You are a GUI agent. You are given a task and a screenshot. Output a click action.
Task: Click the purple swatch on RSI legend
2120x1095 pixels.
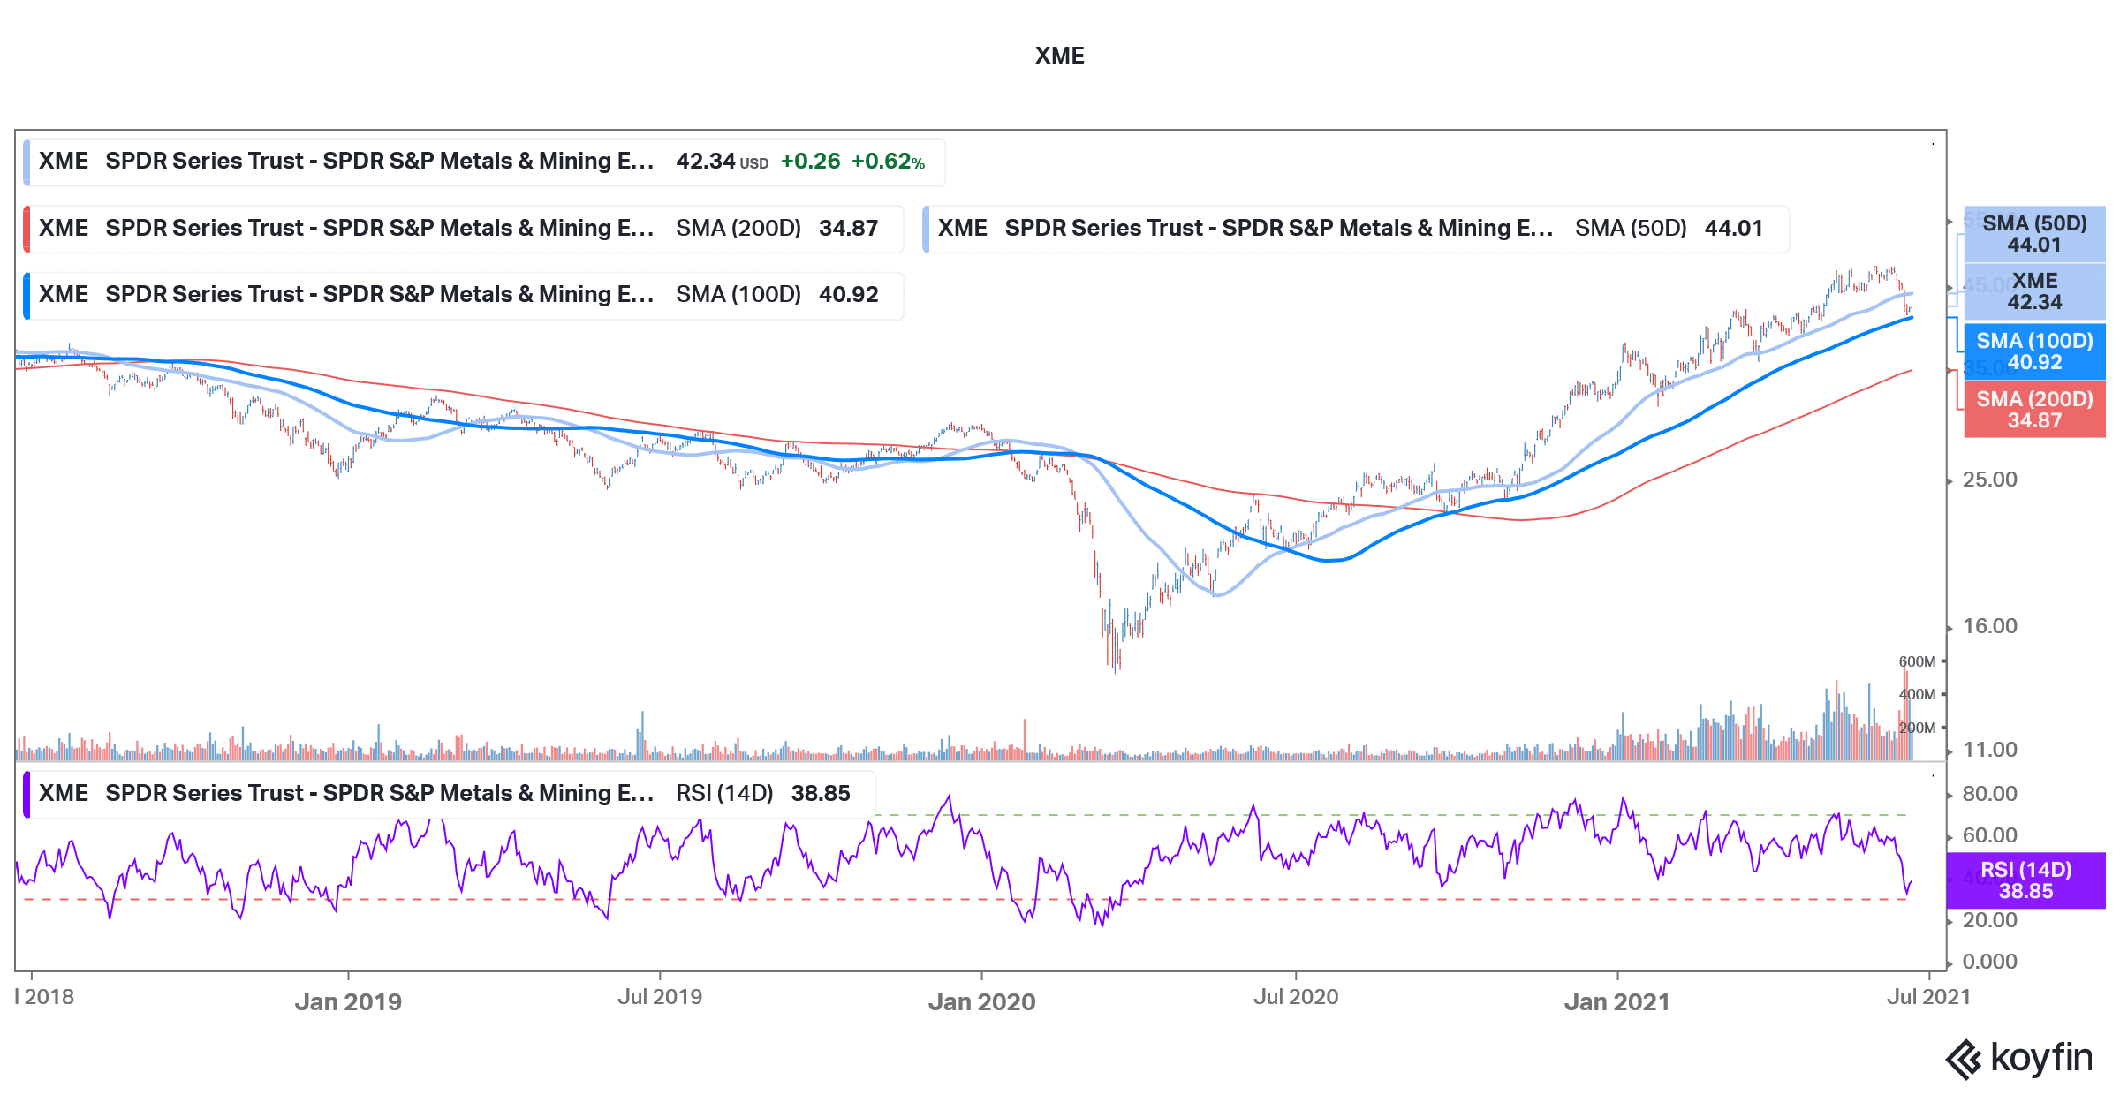coord(26,794)
